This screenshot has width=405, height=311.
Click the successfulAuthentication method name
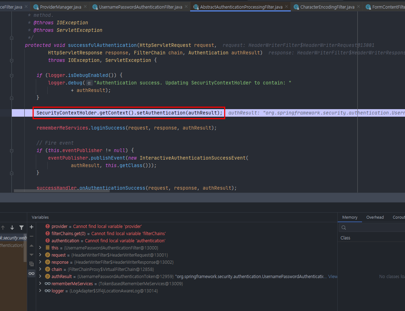(x=102, y=45)
